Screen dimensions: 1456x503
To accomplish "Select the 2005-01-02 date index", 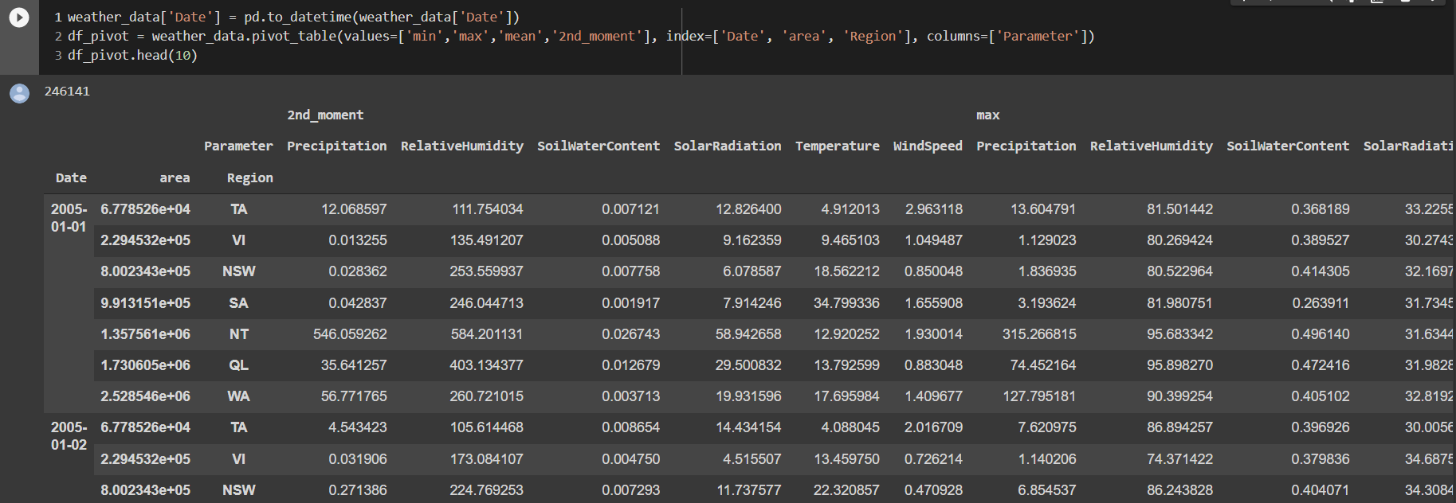I will coord(69,435).
